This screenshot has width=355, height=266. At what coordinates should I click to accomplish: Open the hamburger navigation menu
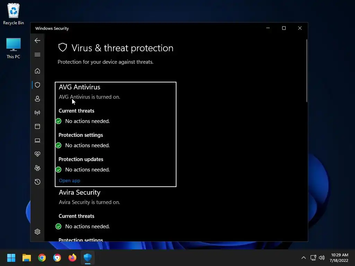(37, 55)
